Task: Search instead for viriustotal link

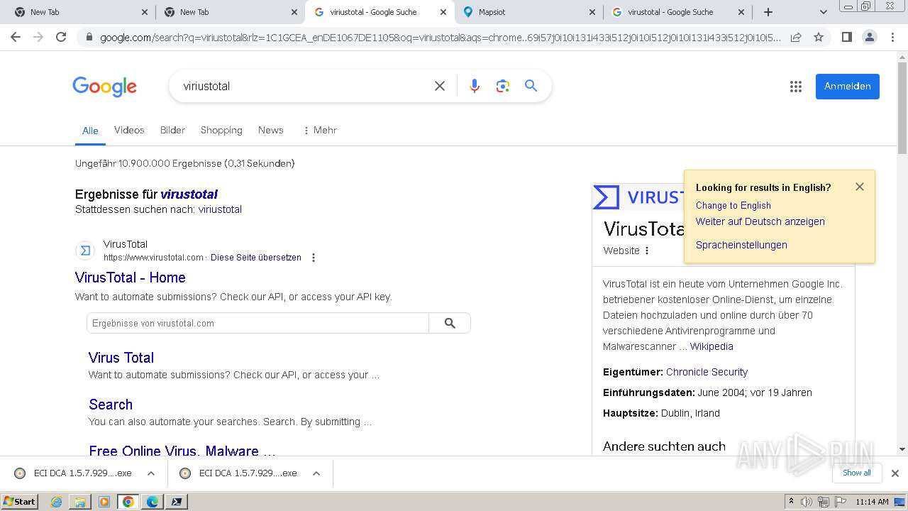Action: click(220, 209)
